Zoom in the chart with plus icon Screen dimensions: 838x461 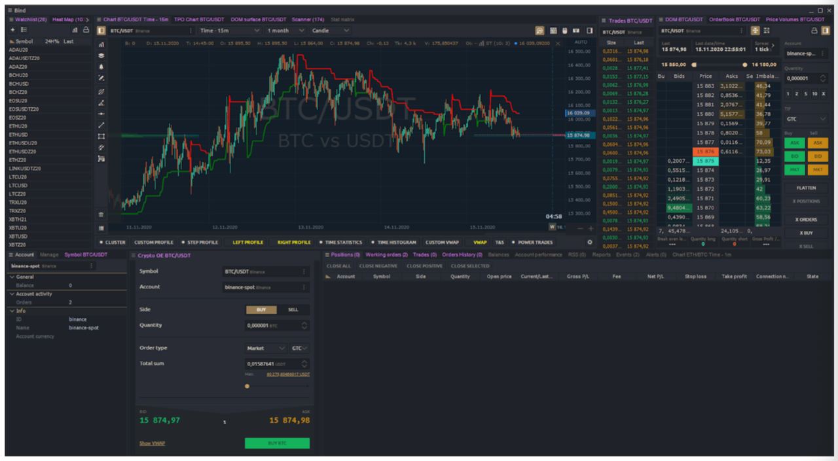pos(591,228)
